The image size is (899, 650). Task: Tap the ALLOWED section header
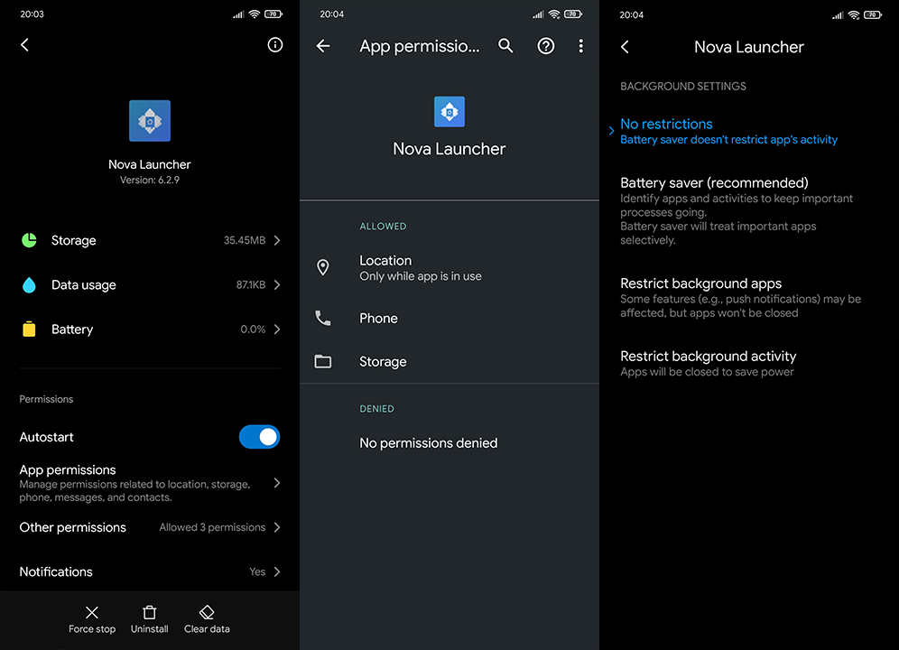(x=383, y=227)
